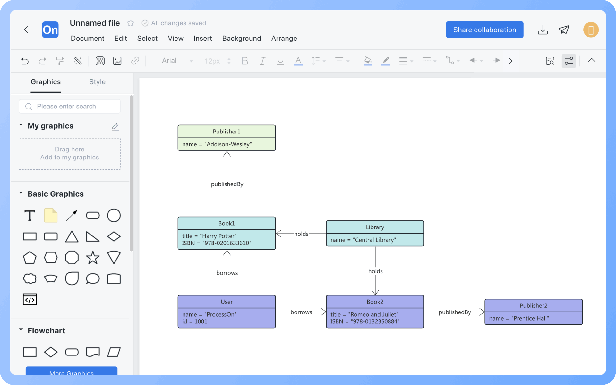The image size is (616, 385).
Task: Expand more toolbar options chevron
Action: [511, 61]
